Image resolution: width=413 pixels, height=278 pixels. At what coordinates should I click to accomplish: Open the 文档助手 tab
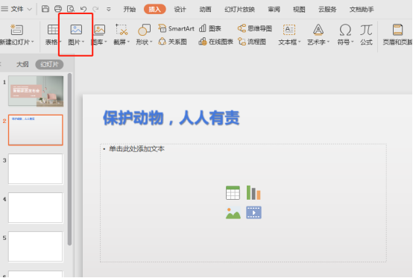pos(362,10)
